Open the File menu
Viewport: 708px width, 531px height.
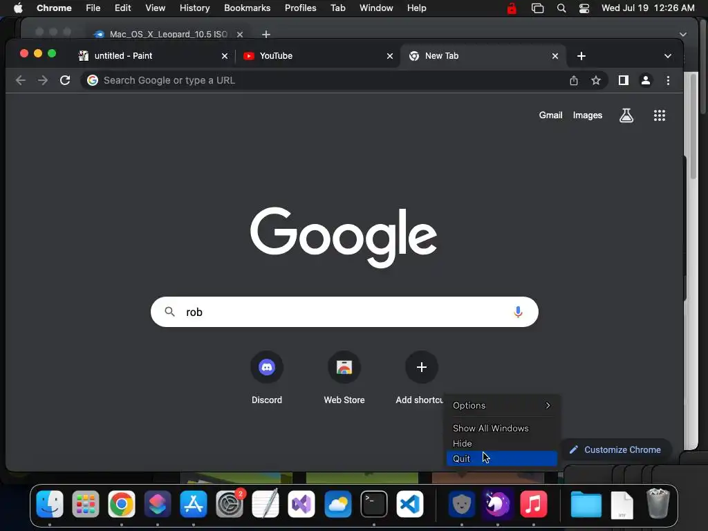(x=93, y=8)
